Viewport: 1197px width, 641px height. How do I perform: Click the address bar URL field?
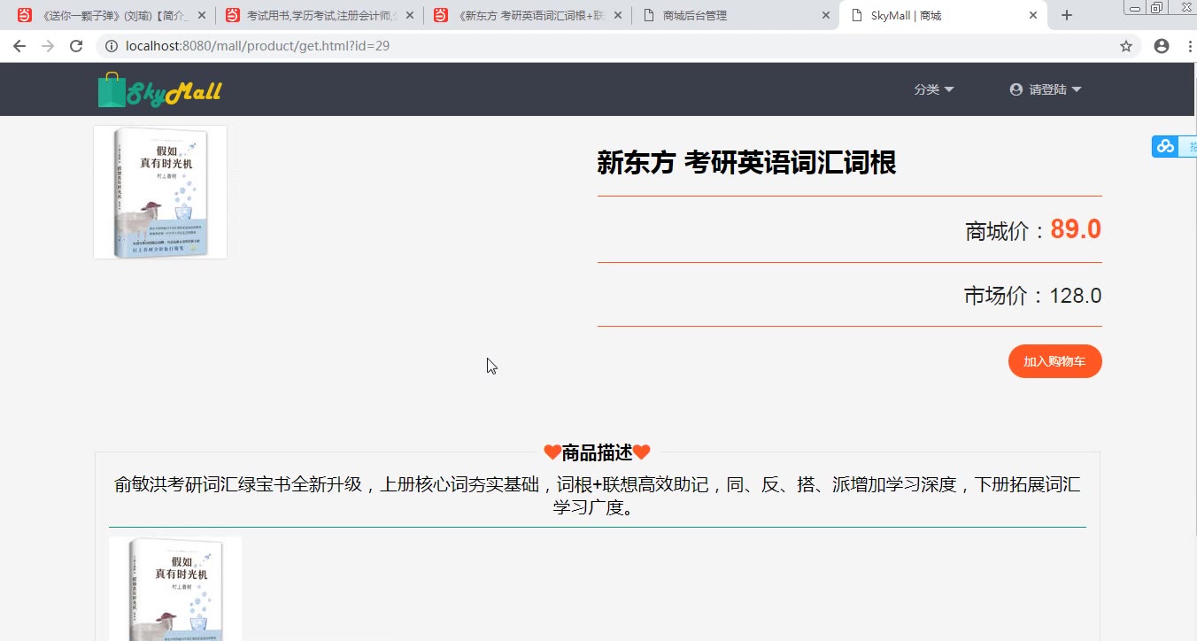tap(620, 46)
